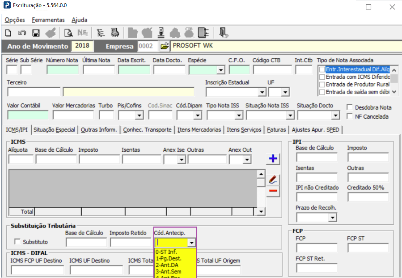Viewport: 402px width, 278px height.
Task: Toggle the Substituto checkbox
Action: [17, 242]
